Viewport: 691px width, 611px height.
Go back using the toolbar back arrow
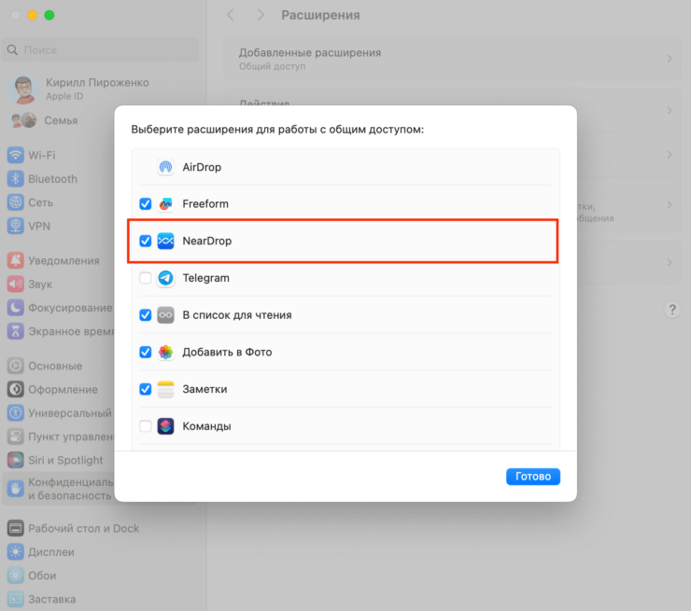pos(231,15)
